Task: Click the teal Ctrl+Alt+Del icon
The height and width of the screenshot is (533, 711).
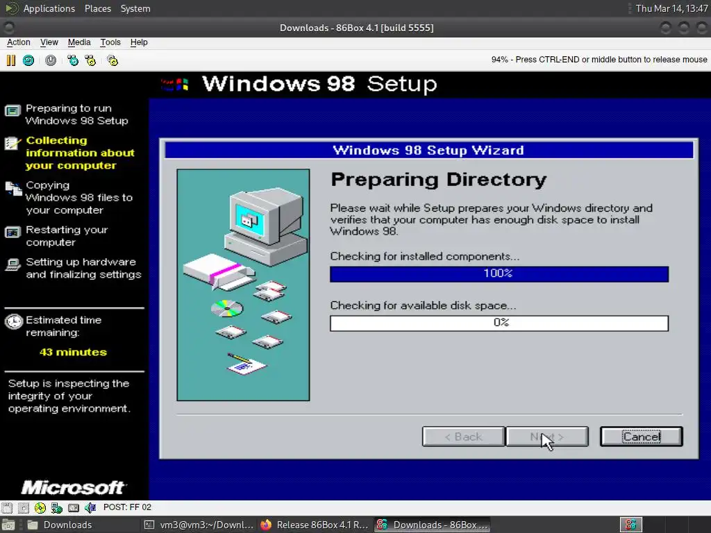Action: tap(72, 60)
